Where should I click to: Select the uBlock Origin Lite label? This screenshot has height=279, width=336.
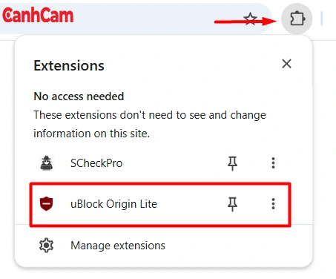113,204
